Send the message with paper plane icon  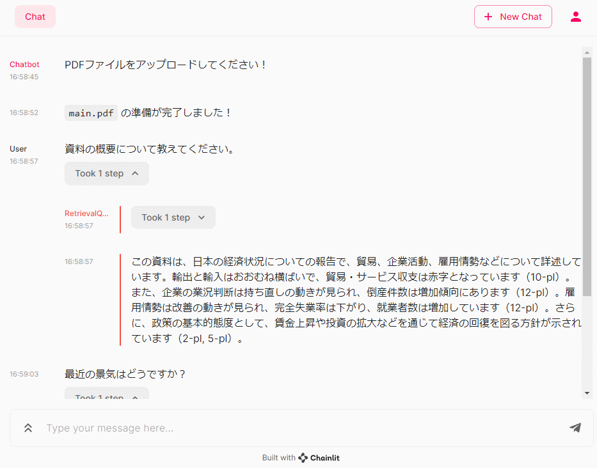(x=575, y=428)
